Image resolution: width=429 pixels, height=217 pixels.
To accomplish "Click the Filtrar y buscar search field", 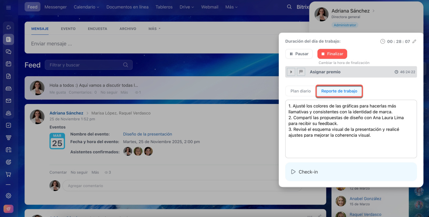I will pos(85,65).
